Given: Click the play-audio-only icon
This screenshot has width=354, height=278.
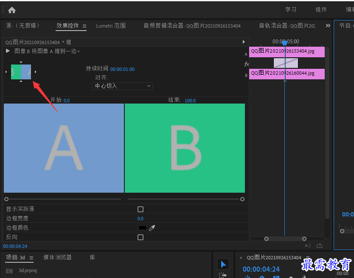Looking at the screenshot, I should (308, 245).
